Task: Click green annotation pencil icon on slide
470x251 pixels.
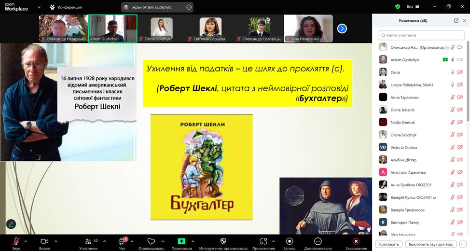Action: pos(11,224)
